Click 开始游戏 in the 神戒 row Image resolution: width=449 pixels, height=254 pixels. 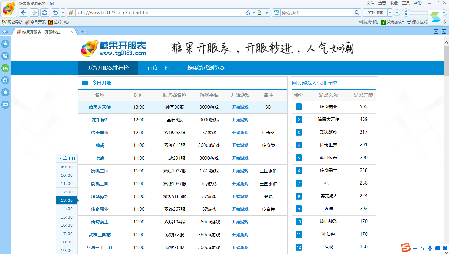pos(240,145)
